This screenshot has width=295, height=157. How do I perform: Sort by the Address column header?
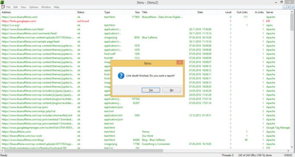pyautogui.click(x=6, y=12)
